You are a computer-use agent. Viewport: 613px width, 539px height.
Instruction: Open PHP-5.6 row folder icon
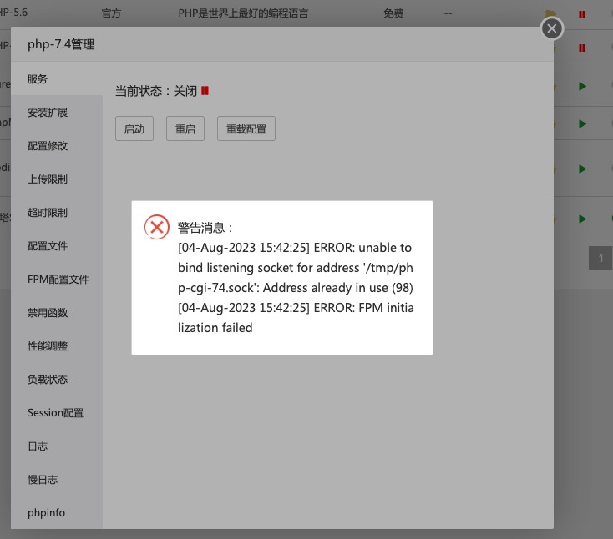[550, 13]
